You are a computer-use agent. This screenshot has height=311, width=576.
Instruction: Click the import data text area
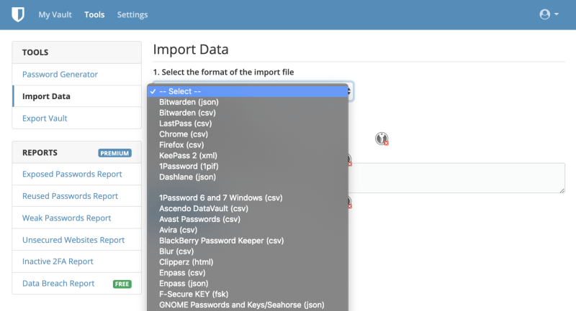click(x=461, y=177)
